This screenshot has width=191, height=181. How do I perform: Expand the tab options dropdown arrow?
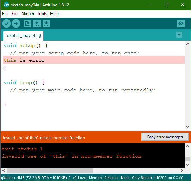pyautogui.click(x=179, y=35)
